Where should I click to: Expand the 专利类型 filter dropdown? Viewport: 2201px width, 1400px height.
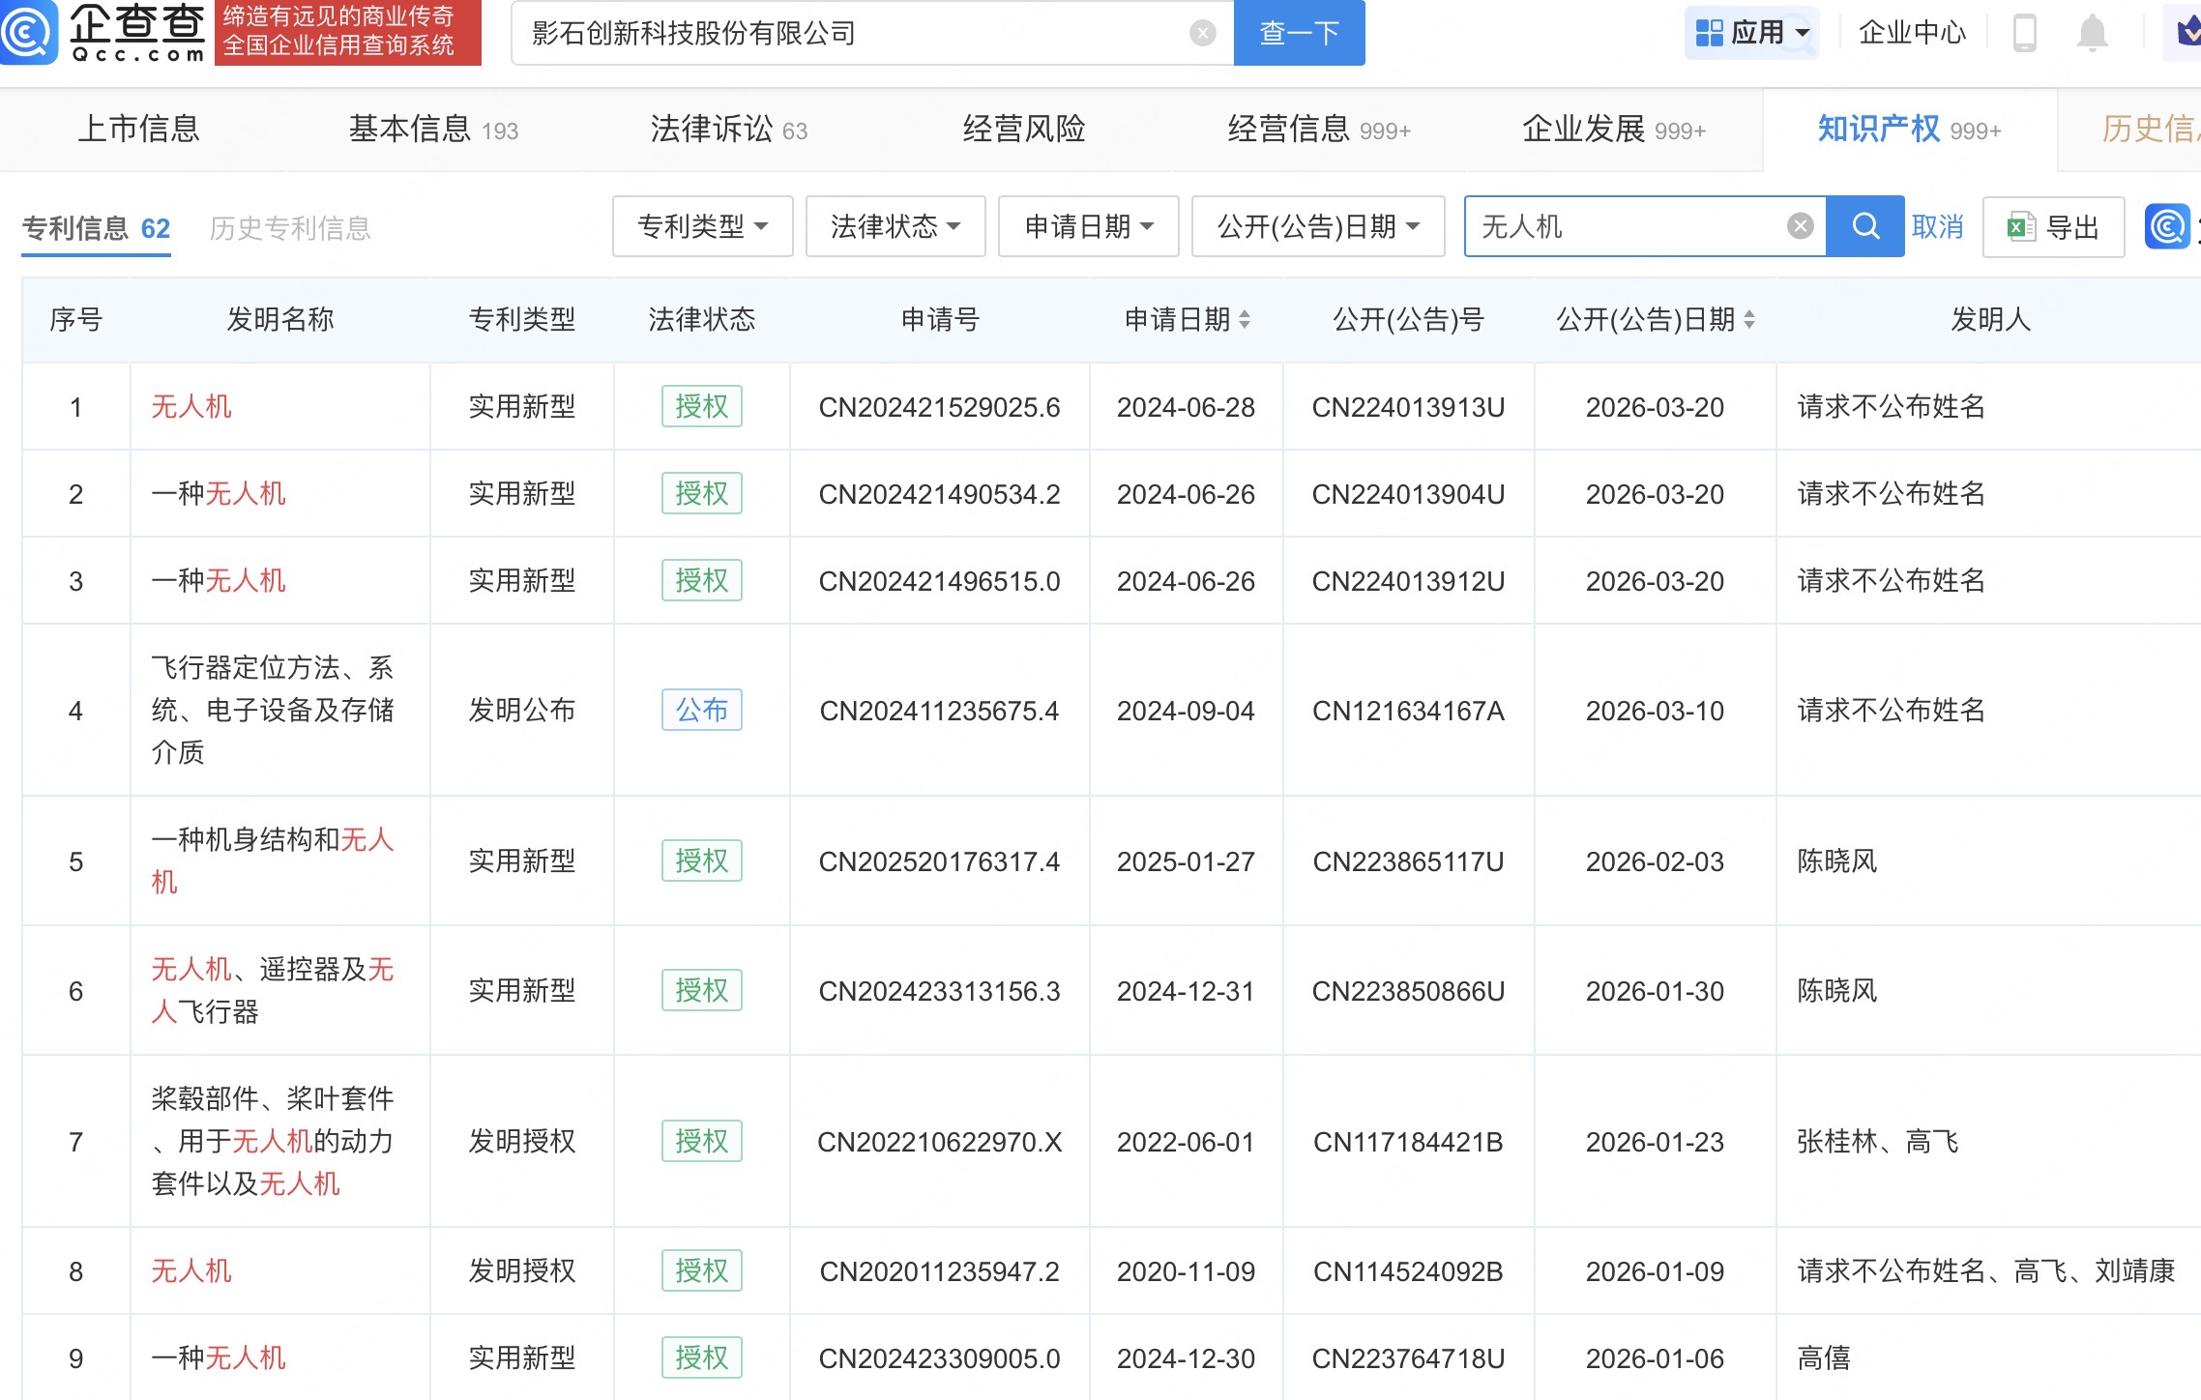pyautogui.click(x=702, y=227)
